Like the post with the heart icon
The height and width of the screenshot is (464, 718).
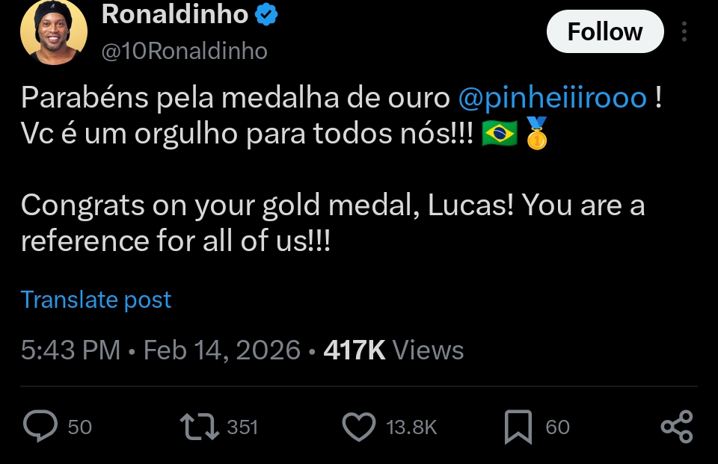point(358,427)
